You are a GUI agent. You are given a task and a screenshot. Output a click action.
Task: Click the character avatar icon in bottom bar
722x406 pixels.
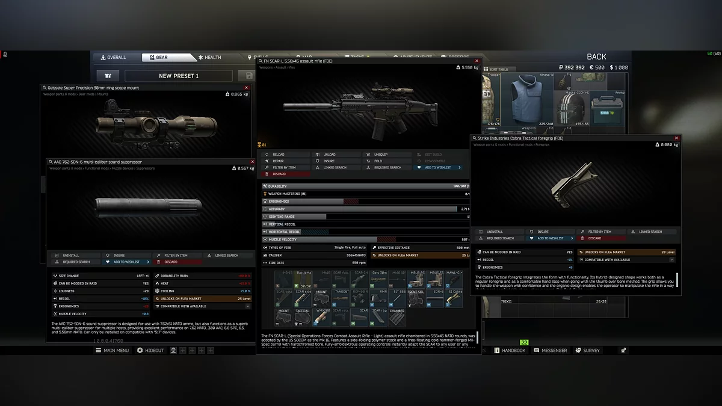click(173, 350)
